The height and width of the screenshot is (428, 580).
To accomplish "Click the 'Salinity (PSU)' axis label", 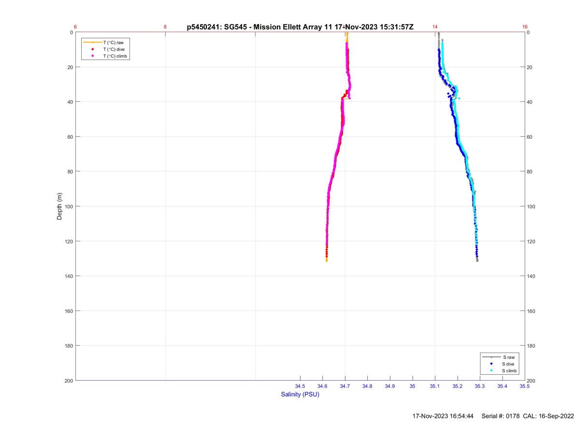I will tap(300, 394).
